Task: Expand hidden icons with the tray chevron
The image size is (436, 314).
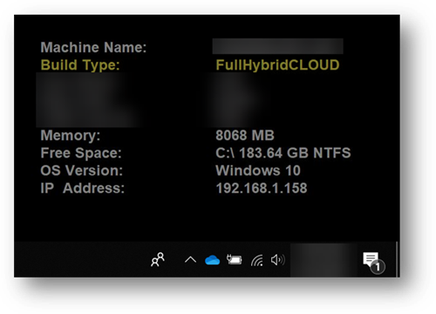Action: 190,260
